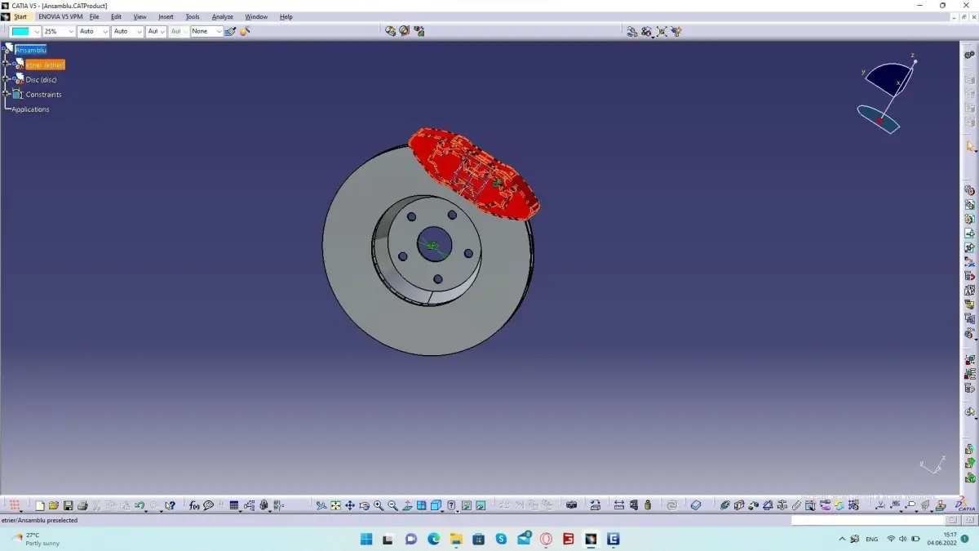Select Applications in the specification tree
This screenshot has width=979, height=551.
[30, 109]
